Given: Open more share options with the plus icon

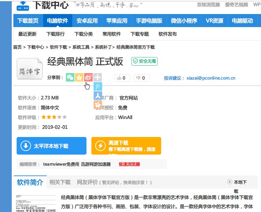Looking at the screenshot, I should (x=97, y=78).
